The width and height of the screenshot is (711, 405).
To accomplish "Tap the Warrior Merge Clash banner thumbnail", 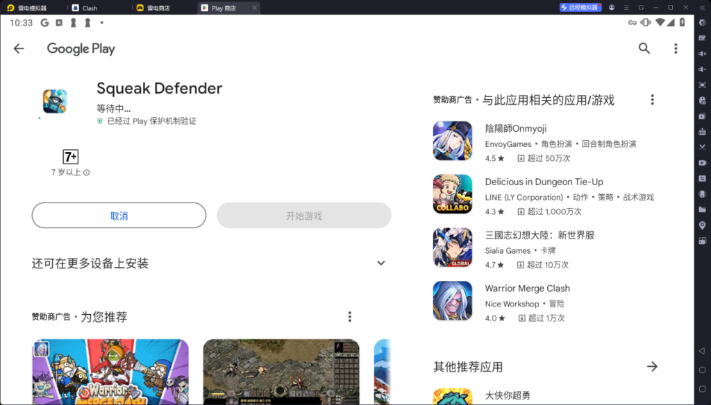I will (x=110, y=372).
